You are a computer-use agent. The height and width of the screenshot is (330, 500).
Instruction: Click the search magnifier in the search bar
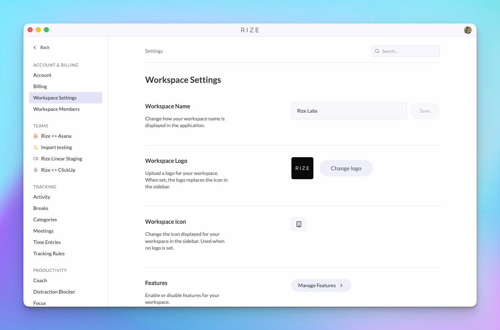(x=377, y=51)
